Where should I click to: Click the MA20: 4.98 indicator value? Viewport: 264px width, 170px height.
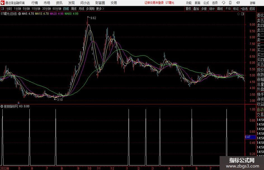tap(56, 14)
